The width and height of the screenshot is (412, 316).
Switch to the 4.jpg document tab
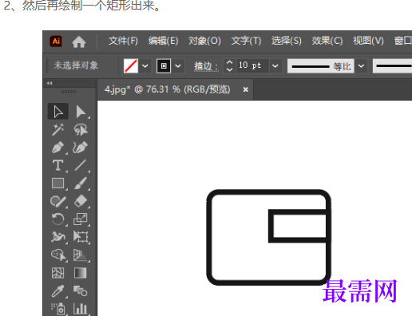168,89
